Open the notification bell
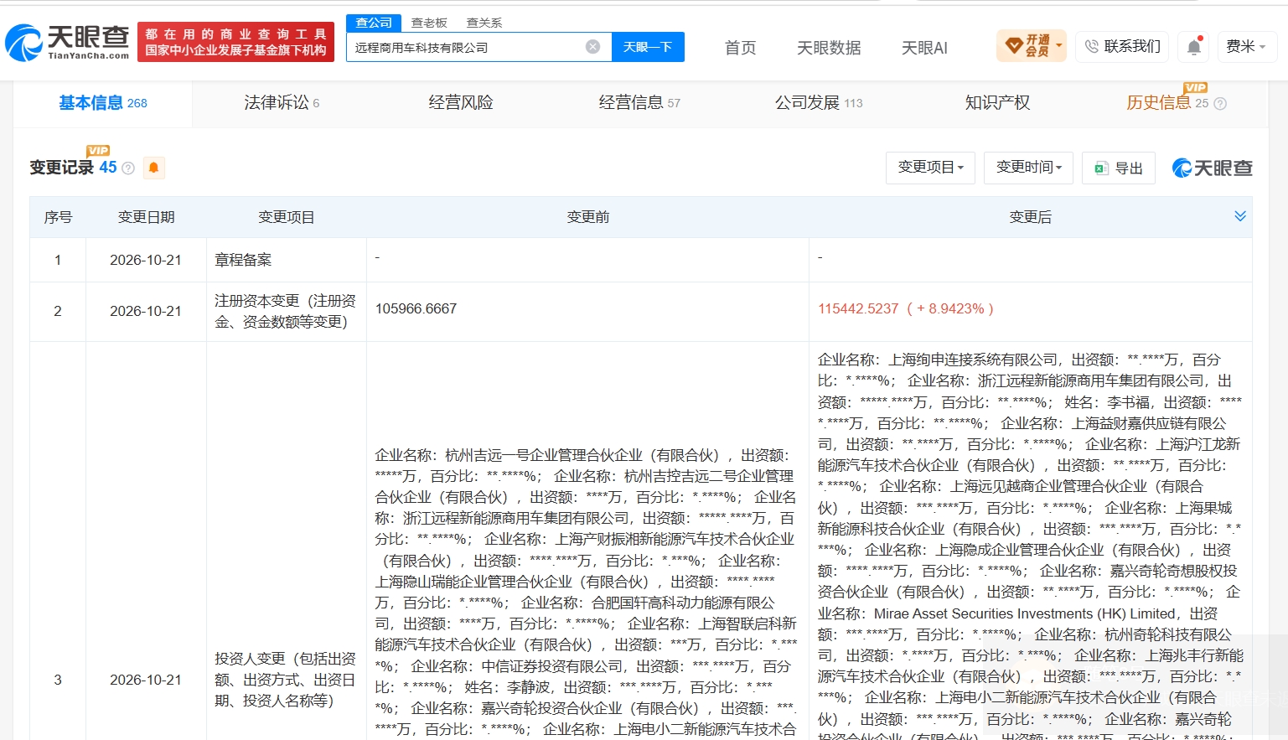 (x=1194, y=47)
